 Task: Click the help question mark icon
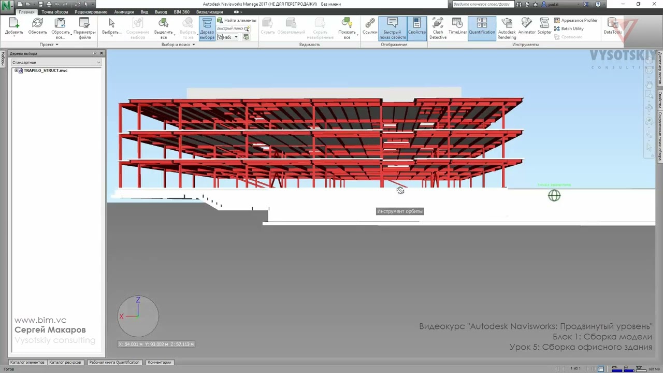click(598, 4)
